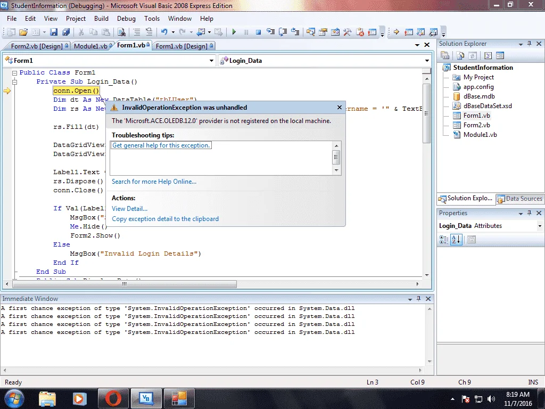This screenshot has height=409, width=545.
Task: Open Solution Explorer window position dropdown
Action: click(521, 44)
